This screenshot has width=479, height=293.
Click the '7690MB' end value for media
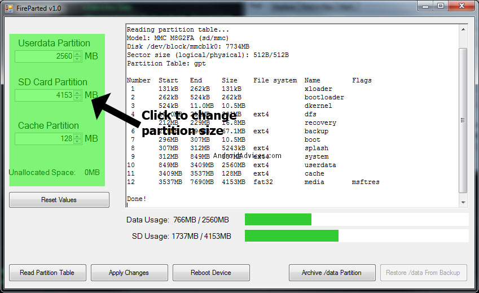202,182
